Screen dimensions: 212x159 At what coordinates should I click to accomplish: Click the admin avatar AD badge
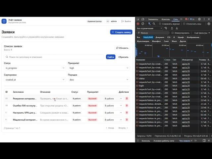tap(108, 21)
